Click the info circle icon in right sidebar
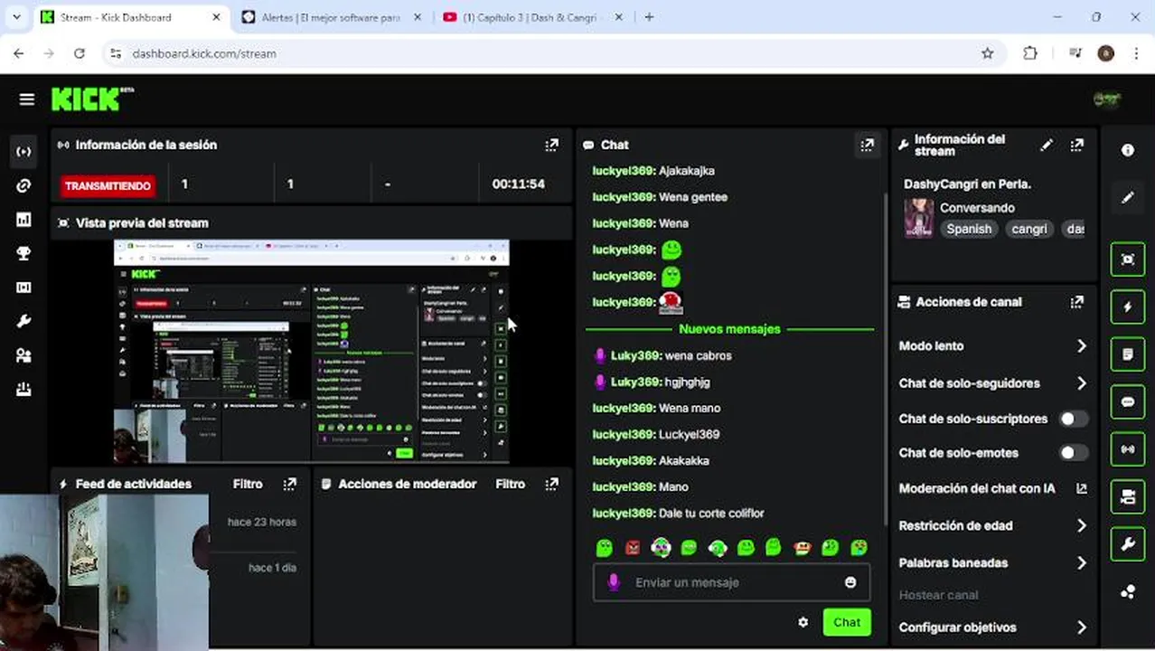 pyautogui.click(x=1128, y=150)
